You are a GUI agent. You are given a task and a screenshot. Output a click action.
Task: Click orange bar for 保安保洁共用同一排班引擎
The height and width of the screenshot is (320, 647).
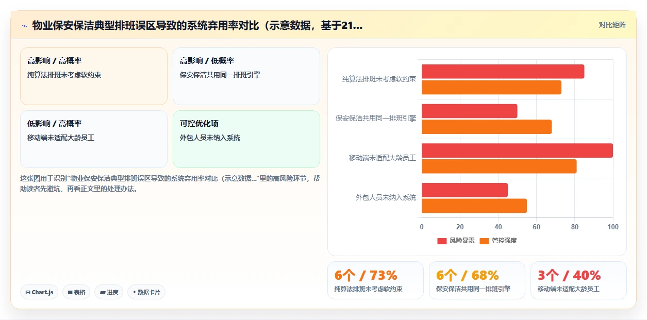coord(487,127)
